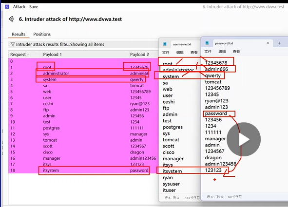Open the Attack menu
This screenshot has height=207, width=288.
click(19, 7)
